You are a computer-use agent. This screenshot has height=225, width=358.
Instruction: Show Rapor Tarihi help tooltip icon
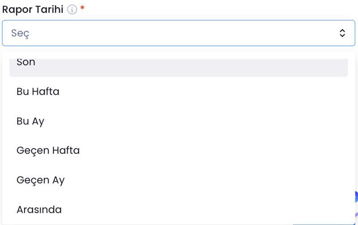(72, 9)
